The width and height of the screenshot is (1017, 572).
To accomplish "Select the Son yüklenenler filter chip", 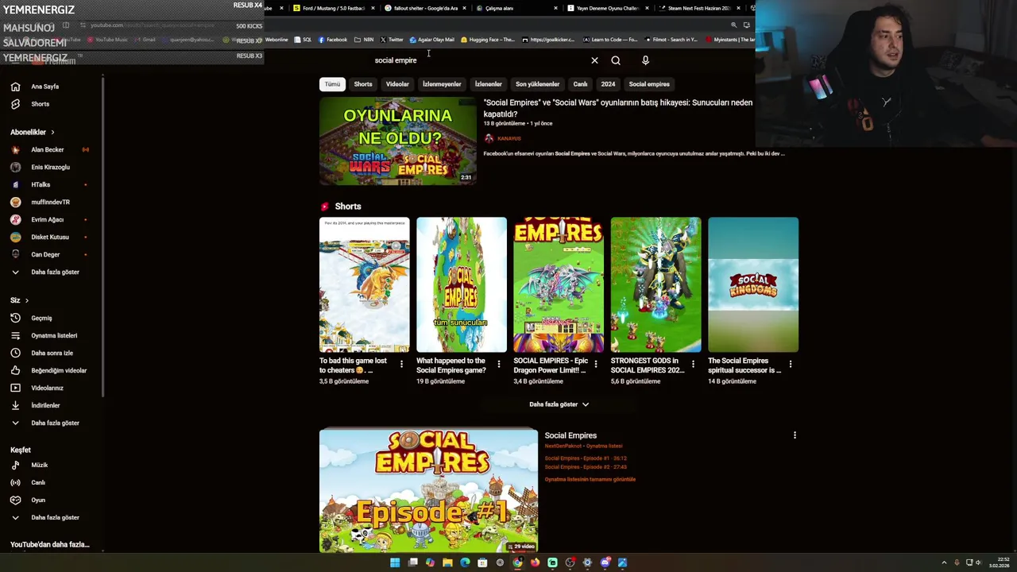I will point(537,84).
